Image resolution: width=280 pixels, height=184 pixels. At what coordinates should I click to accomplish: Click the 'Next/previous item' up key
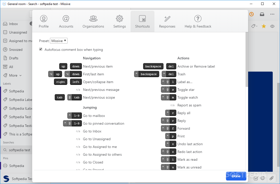click(x=63, y=66)
